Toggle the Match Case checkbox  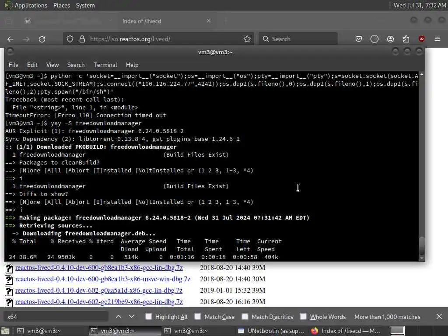[x=198, y=317]
